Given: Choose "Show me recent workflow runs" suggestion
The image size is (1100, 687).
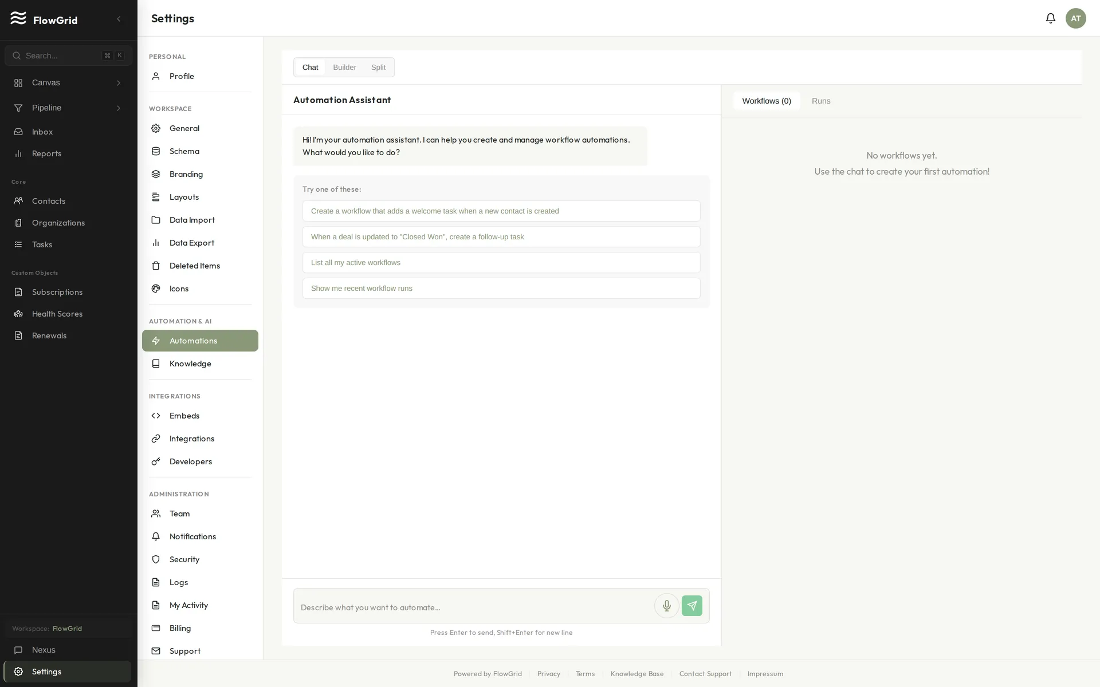Looking at the screenshot, I should 501,288.
